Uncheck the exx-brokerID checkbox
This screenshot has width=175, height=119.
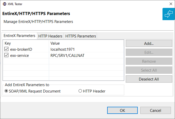tap(6, 49)
